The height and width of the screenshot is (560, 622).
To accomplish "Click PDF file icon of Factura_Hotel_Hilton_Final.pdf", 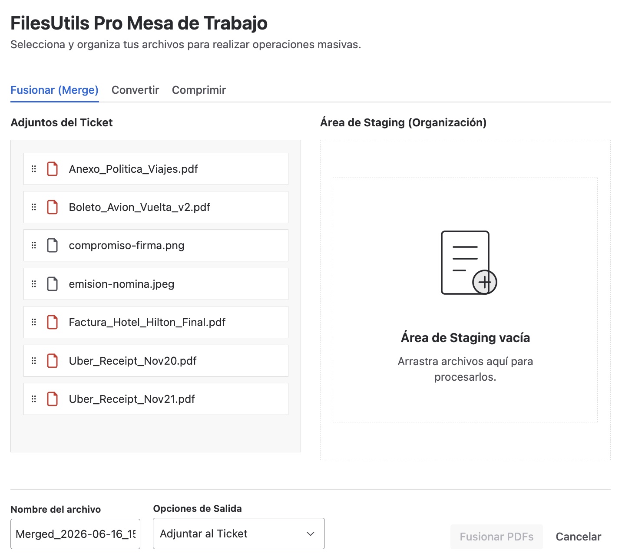I will [x=53, y=322].
